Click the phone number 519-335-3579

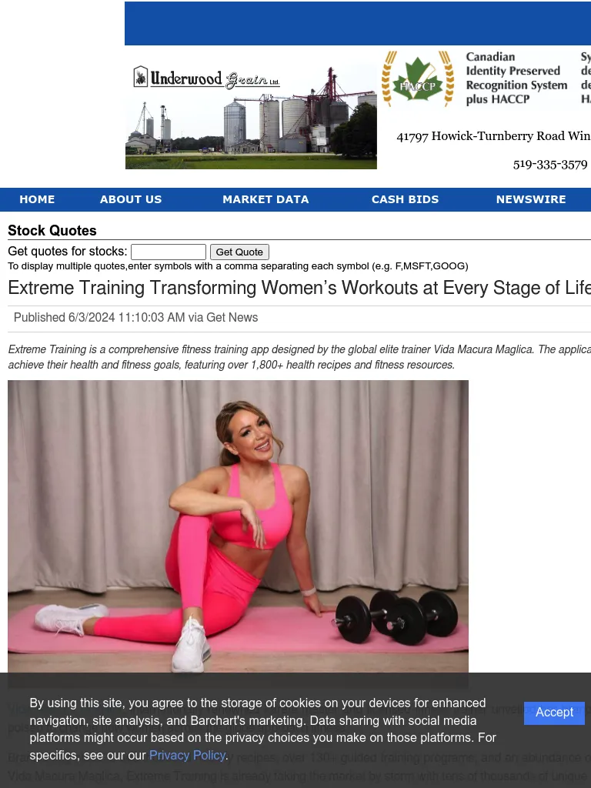click(550, 165)
